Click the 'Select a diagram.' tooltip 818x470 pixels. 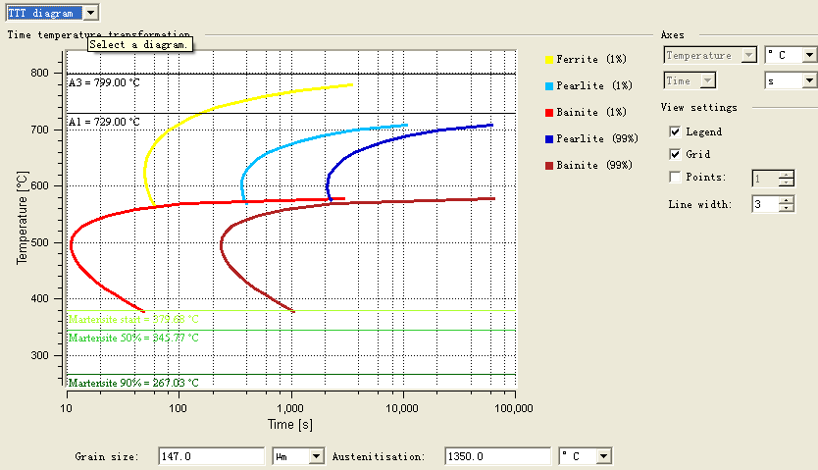(140, 45)
